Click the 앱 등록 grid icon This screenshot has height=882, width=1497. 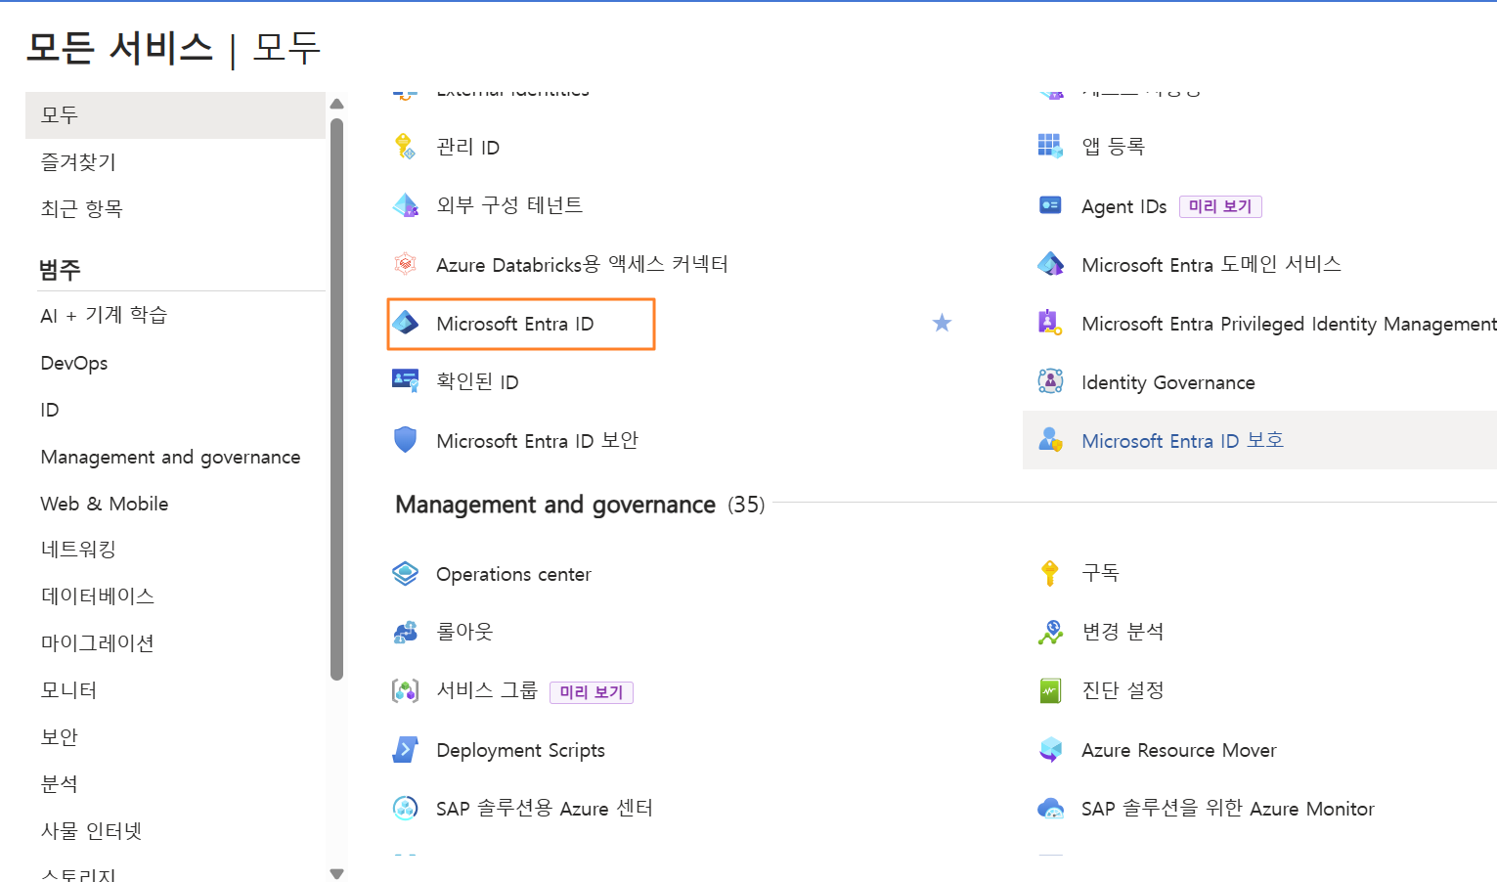tap(1050, 146)
